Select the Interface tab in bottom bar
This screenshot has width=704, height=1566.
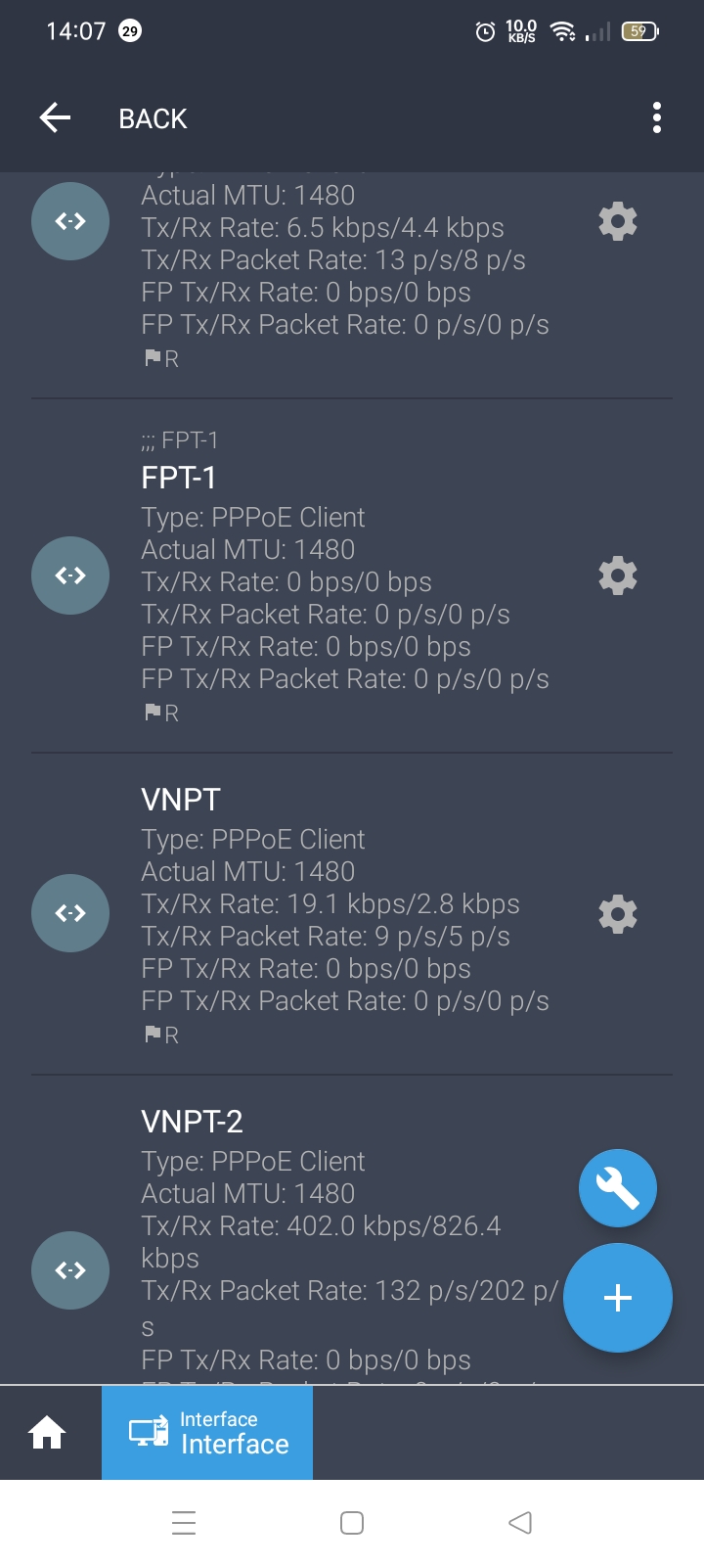207,1433
